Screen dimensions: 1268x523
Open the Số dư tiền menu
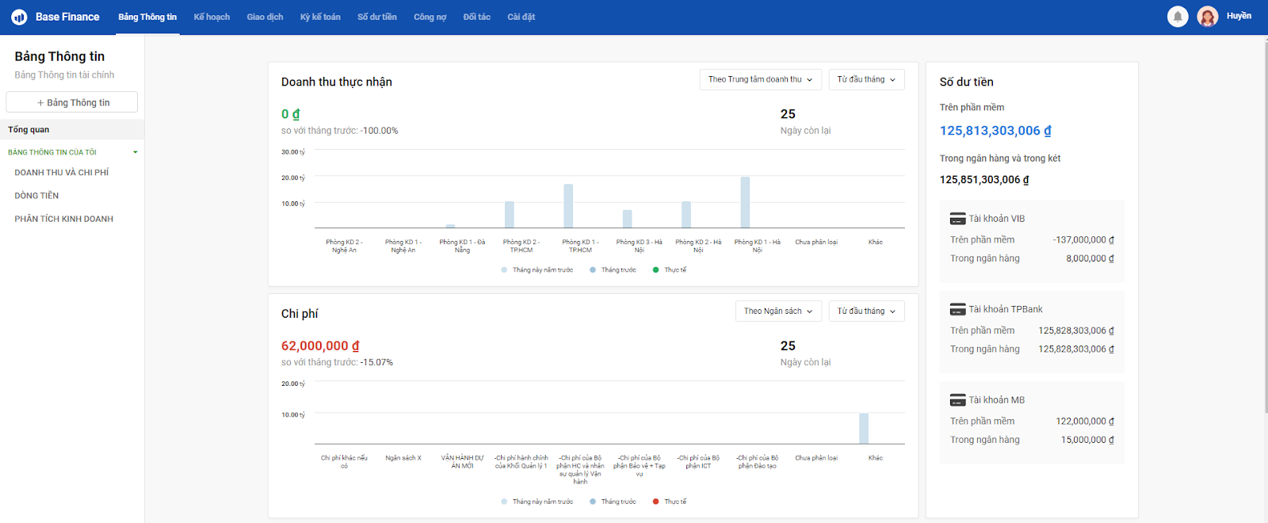click(x=377, y=17)
